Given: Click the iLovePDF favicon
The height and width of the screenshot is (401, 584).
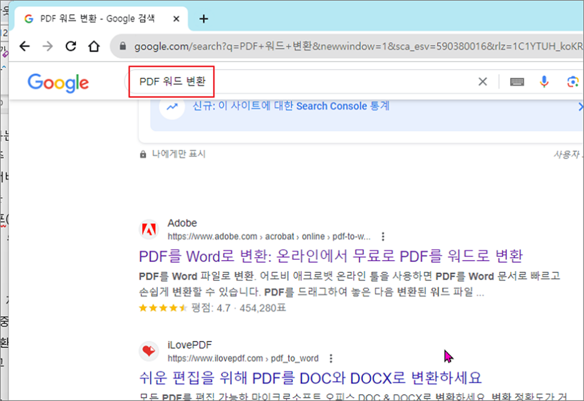Looking at the screenshot, I should [149, 351].
